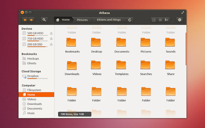Click the back navigation arrow
The width and height of the screenshot is (205, 128).
tap(25, 20)
